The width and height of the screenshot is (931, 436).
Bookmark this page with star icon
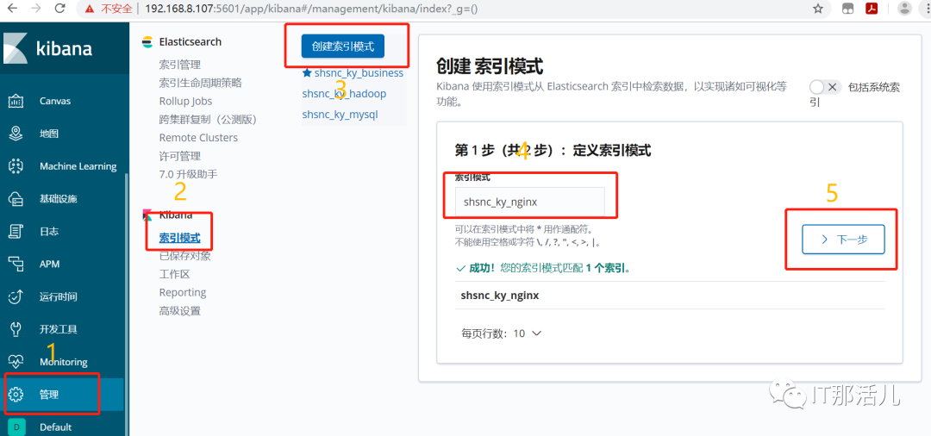(817, 9)
